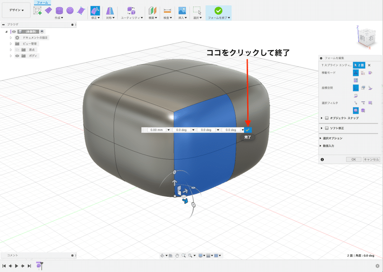383x272 pixels.
Task: Click OK in フォームを編集 panel
Action: click(x=353, y=159)
